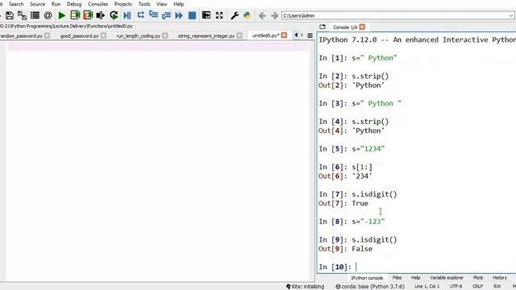Close the Console 1/A tab
This screenshot has height=290, width=516.
362,27
